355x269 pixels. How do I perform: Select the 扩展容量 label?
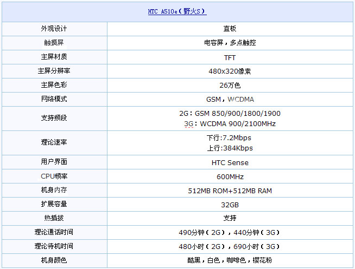(x=54, y=204)
